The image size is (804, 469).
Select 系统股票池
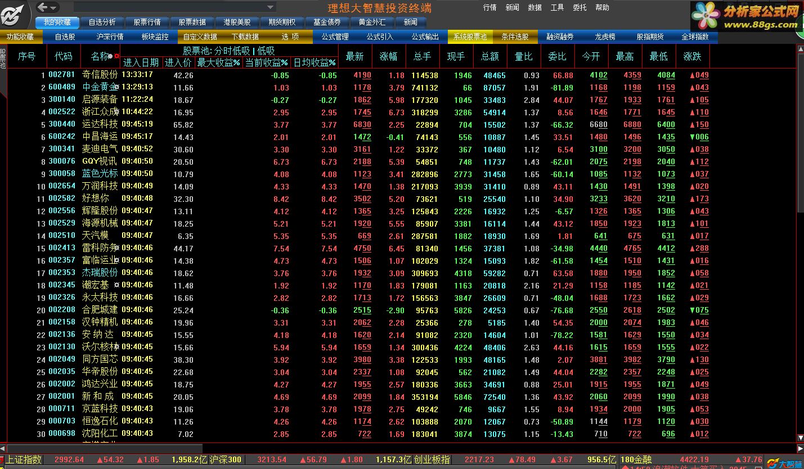[x=470, y=37]
